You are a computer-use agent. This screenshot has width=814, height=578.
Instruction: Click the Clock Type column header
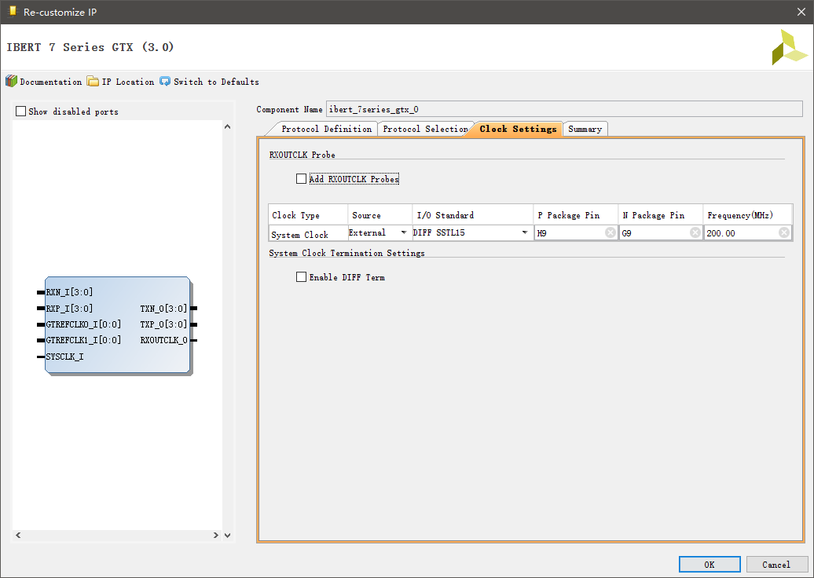(x=308, y=215)
